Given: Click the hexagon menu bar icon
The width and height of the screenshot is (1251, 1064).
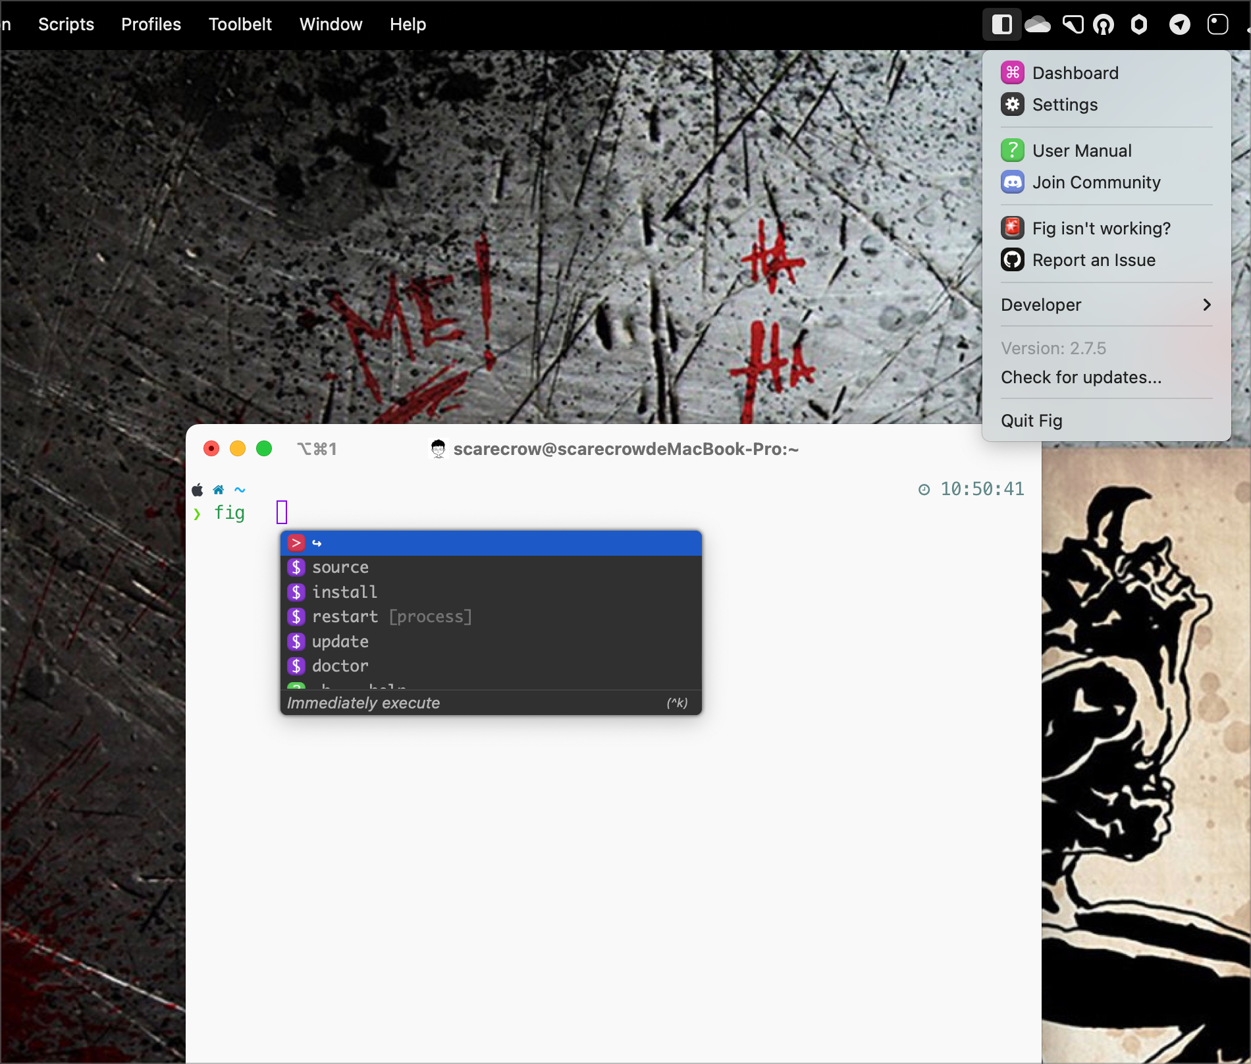Looking at the screenshot, I should pyautogui.click(x=1139, y=25).
